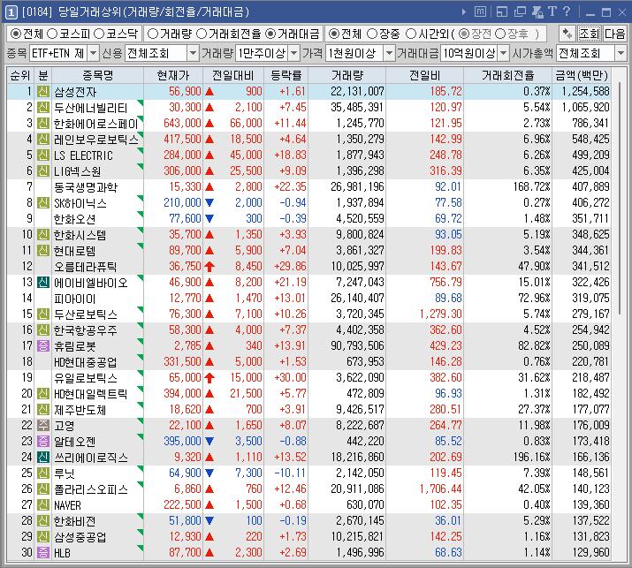Select the 장중 session radio button
Screen dimensions: 632x568
pos(372,34)
